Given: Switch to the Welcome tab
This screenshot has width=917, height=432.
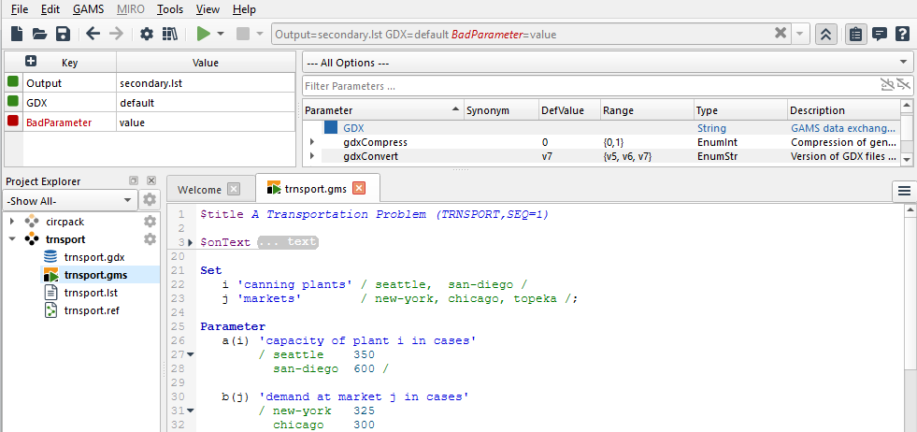Looking at the screenshot, I should pos(200,189).
